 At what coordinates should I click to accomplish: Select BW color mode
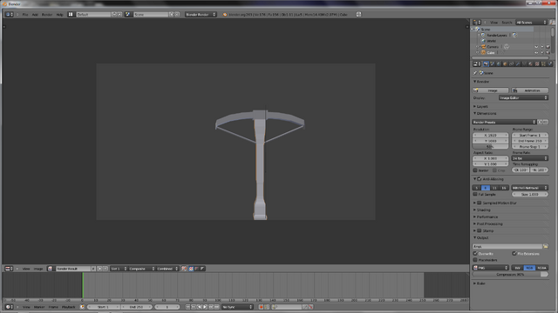517,268
